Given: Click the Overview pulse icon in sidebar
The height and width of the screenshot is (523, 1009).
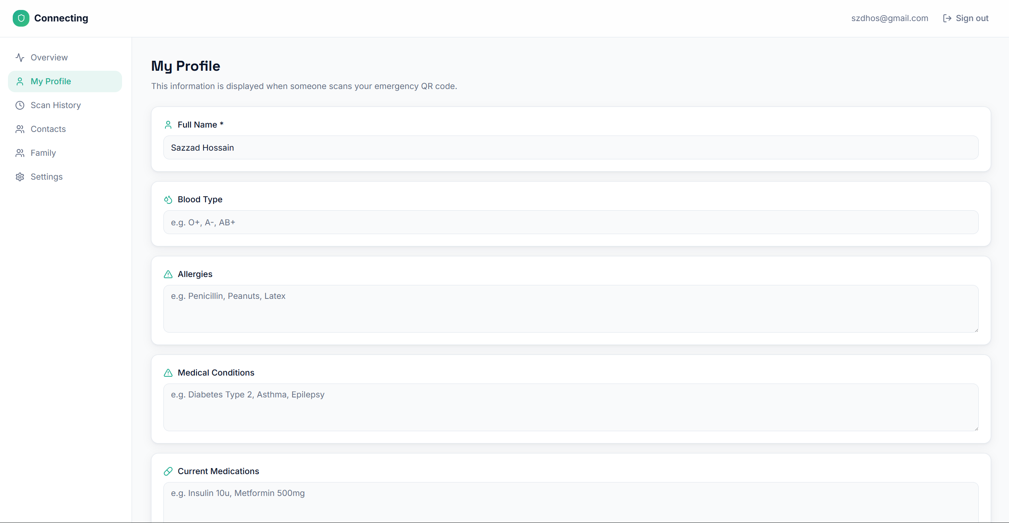Looking at the screenshot, I should coord(20,58).
